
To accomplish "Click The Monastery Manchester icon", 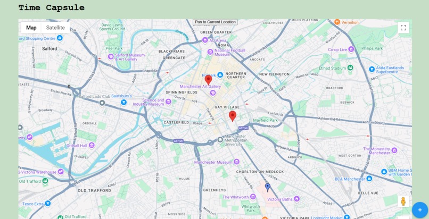I will click(394, 150).
